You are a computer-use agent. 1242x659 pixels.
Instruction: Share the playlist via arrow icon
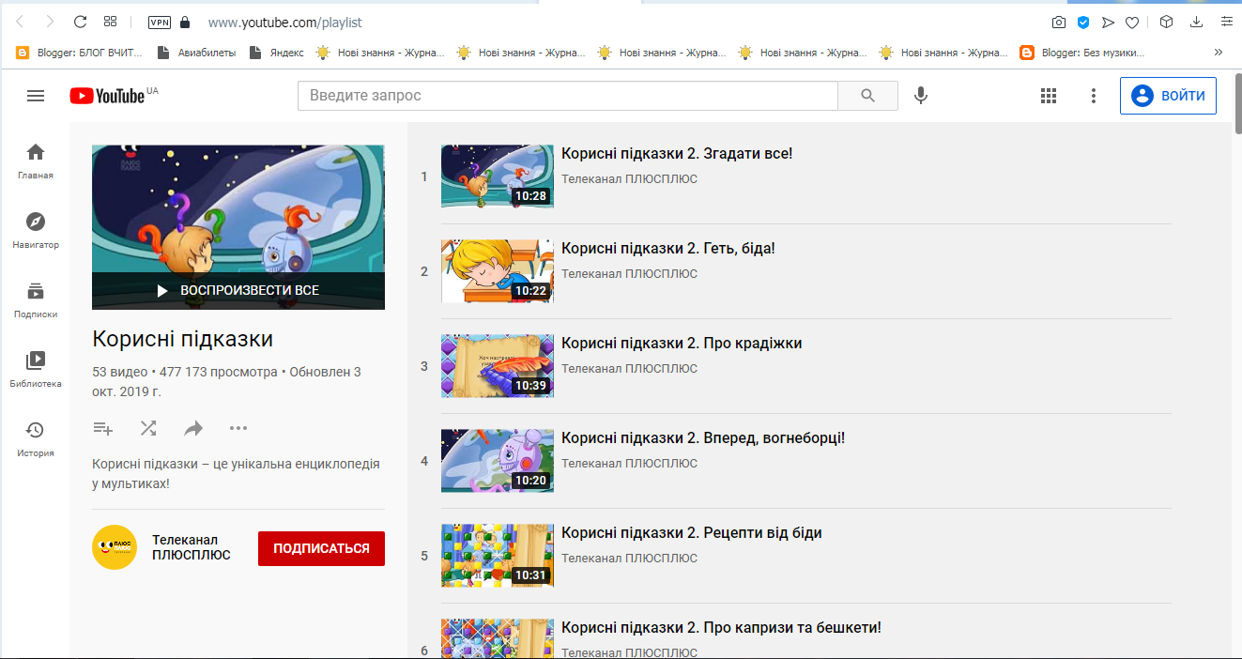[193, 428]
